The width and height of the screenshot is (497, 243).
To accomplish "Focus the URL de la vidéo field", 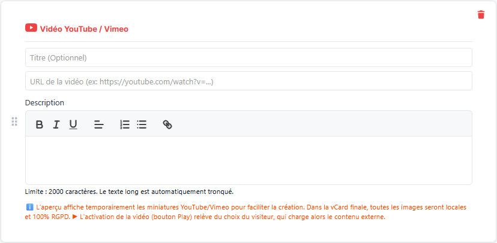I will (x=248, y=81).
